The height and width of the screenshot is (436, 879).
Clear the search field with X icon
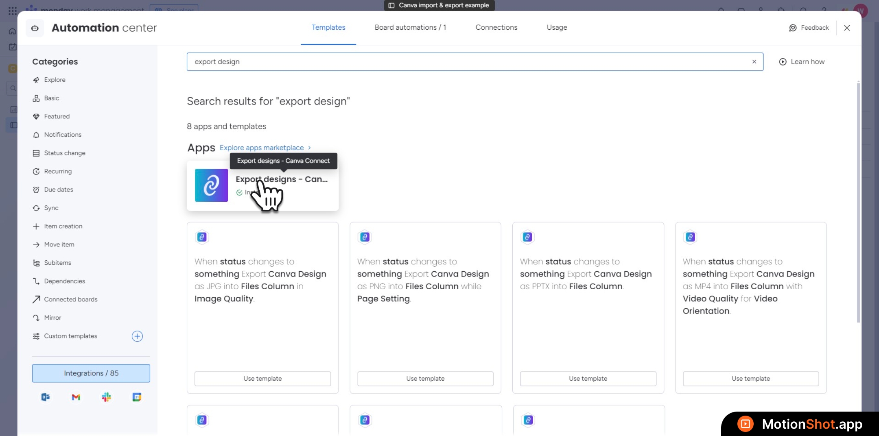click(754, 62)
